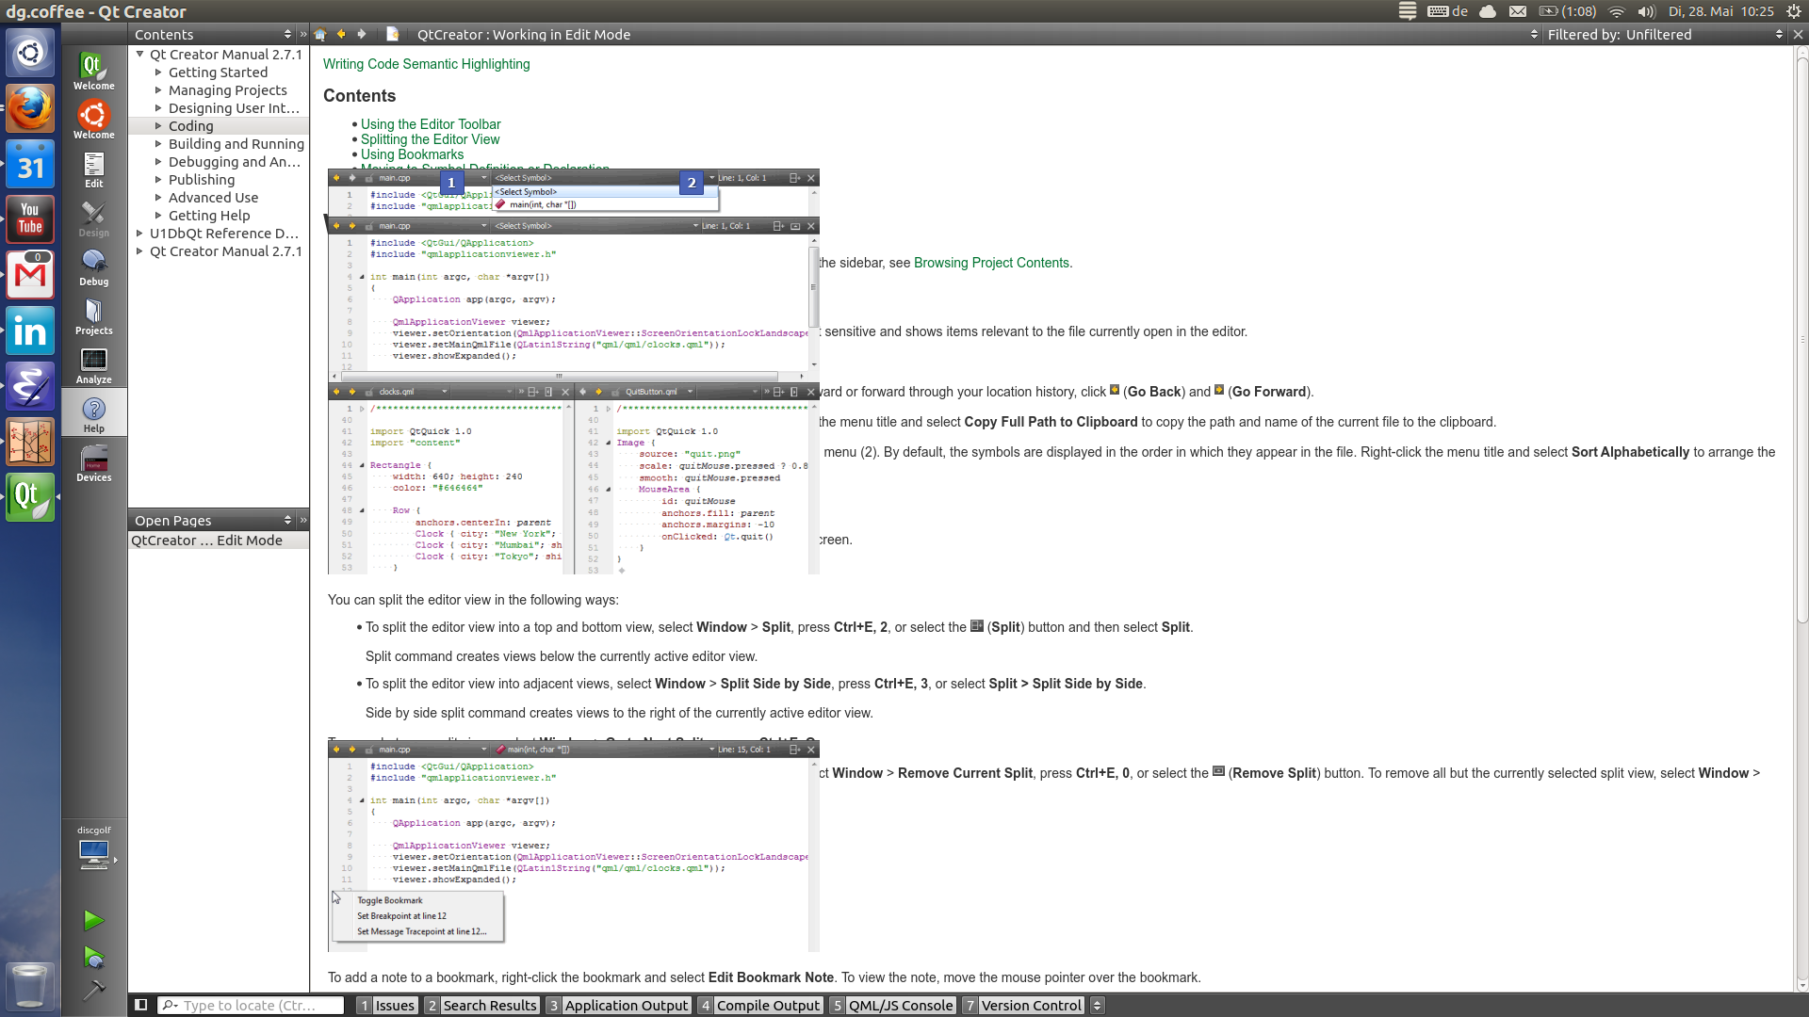Toggle the Search Results pane
Screen dimensions: 1809x1017
tap(481, 1006)
